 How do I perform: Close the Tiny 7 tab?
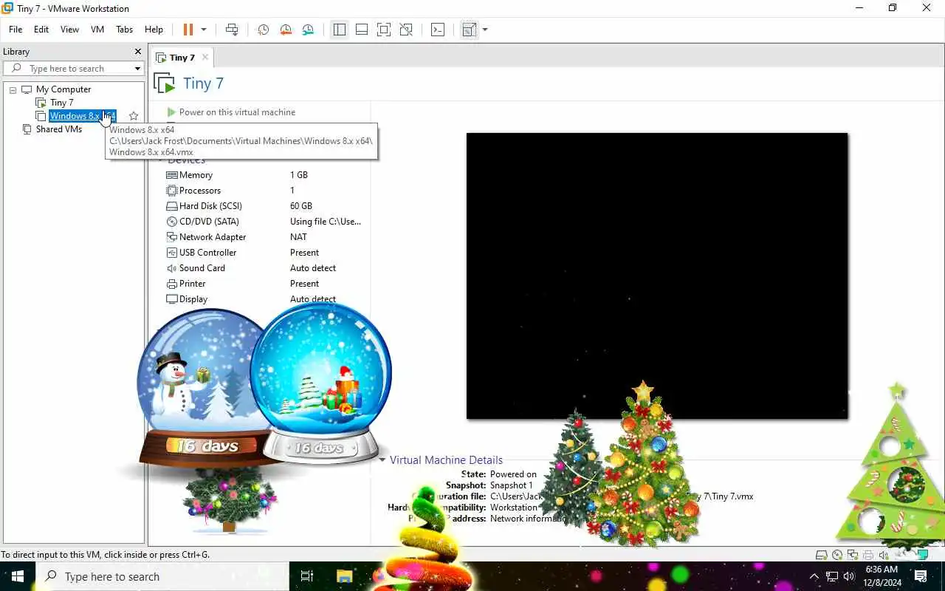click(x=205, y=57)
